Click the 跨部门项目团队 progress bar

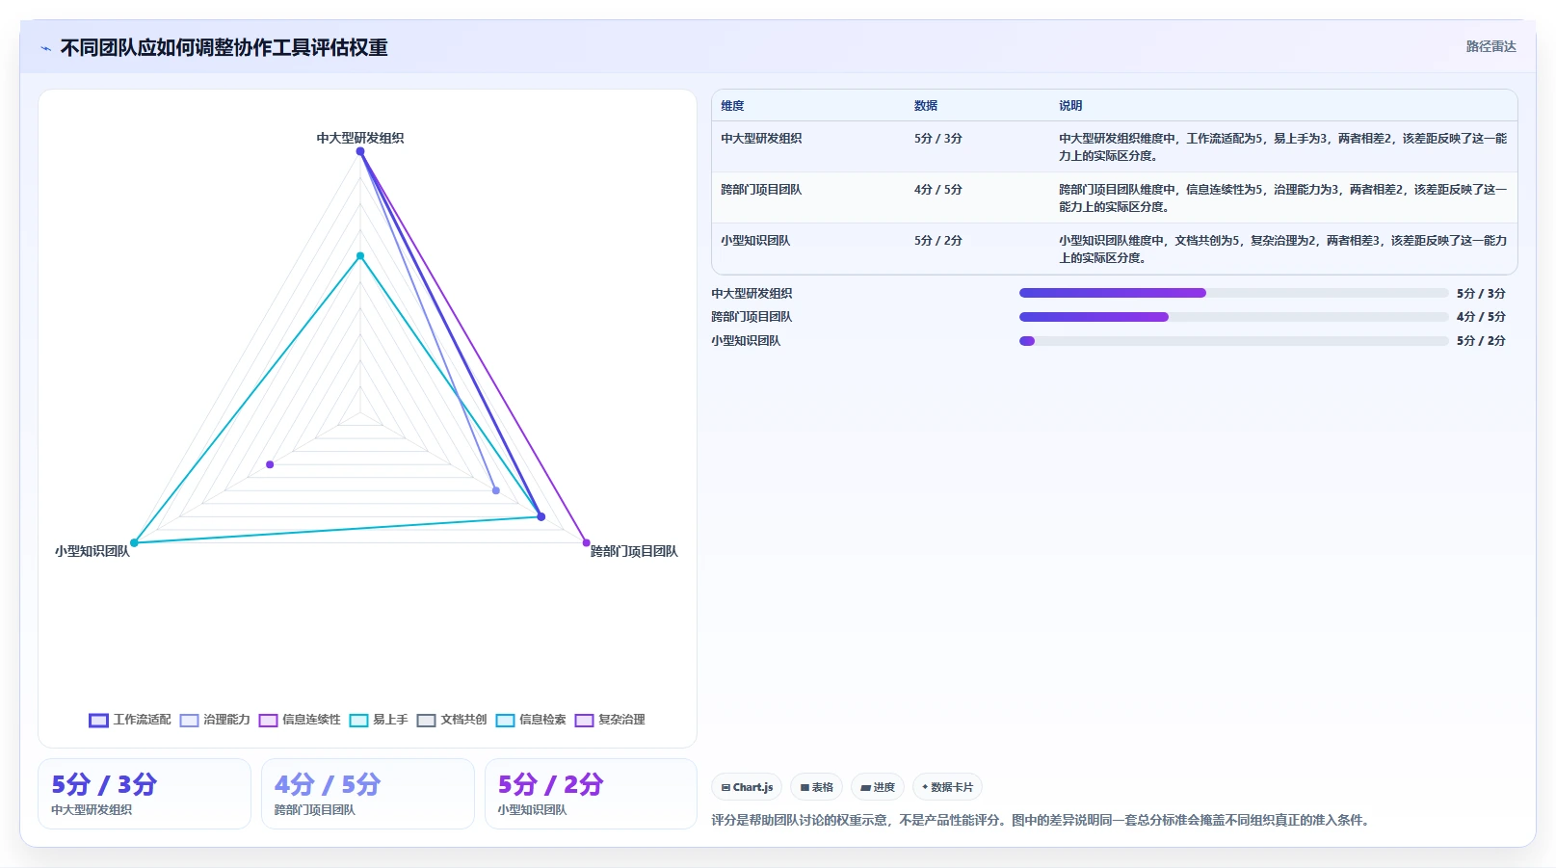coord(1233,317)
